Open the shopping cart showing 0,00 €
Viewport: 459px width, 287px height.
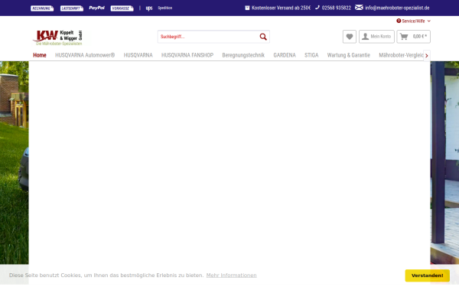point(413,37)
